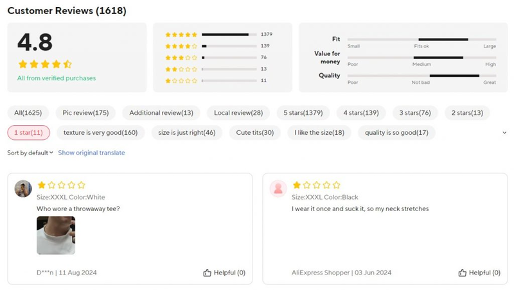Screen dimensions: 514x290
Task: Click star rating on first review
Action: point(61,185)
